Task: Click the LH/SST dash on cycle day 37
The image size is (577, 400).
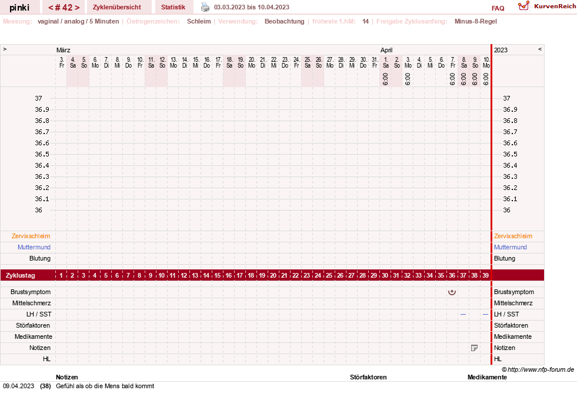Action: (x=463, y=315)
